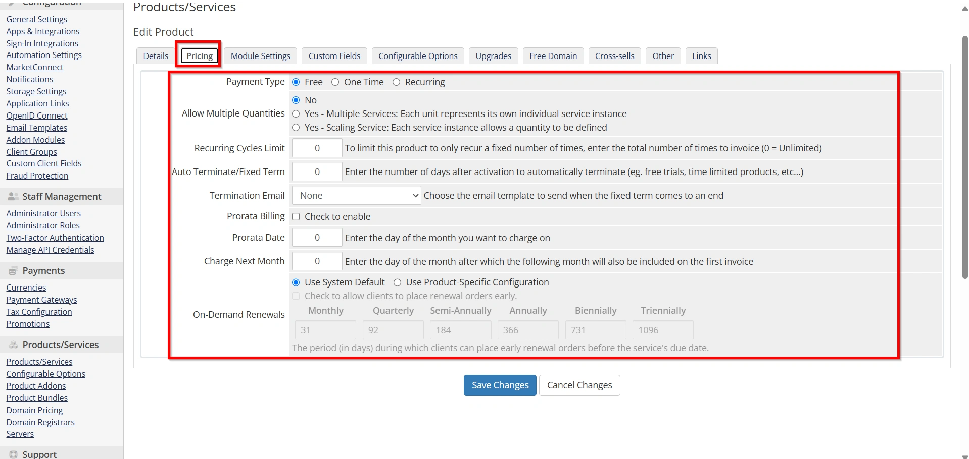Open Payment Gateways link
Screen dimensions: 969x459
coord(42,300)
